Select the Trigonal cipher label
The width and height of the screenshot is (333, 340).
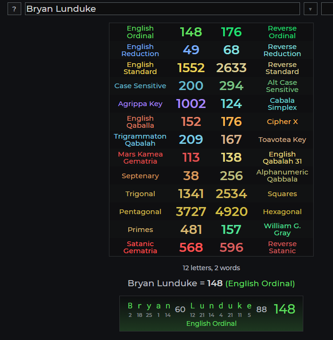click(x=140, y=194)
